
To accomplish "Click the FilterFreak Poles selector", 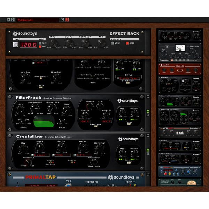I will coord(62,121).
